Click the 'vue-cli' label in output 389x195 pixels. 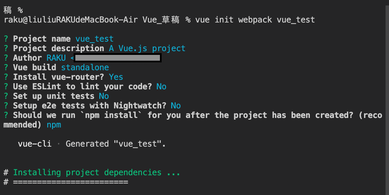pos(35,144)
